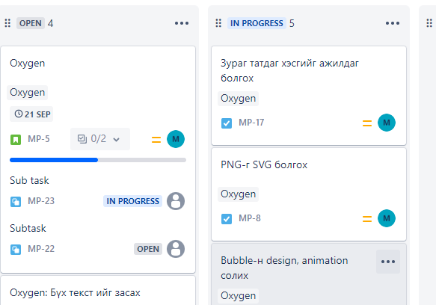Click drag handle of IN PROGRESS column

(218, 23)
